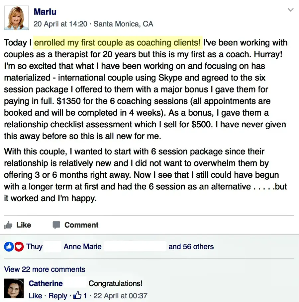Click the red heart Love reaction icon
Image resolution: width=299 pixels, height=302 pixels.
coord(19,247)
